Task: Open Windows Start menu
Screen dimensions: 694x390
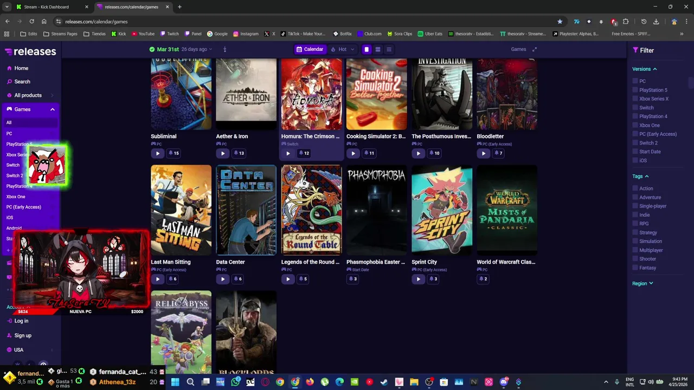Action: click(175, 382)
